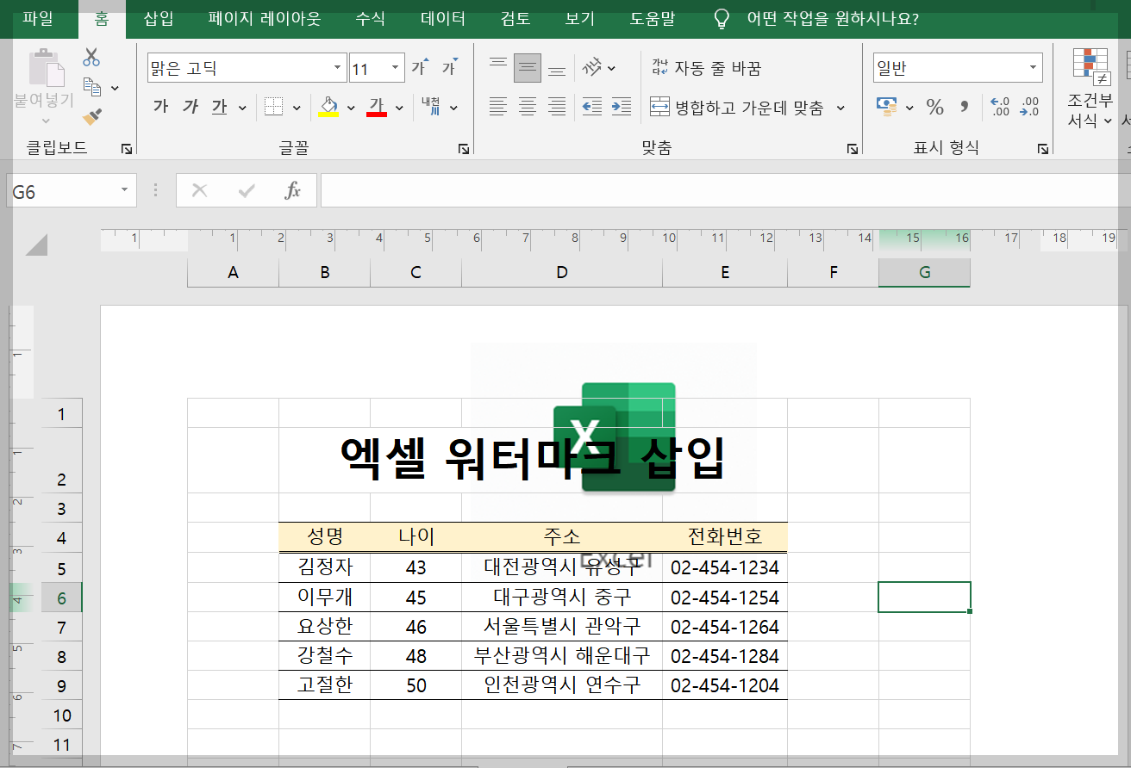Open the 데이터 ribbon tab
The image size is (1131, 768).
[x=441, y=18]
